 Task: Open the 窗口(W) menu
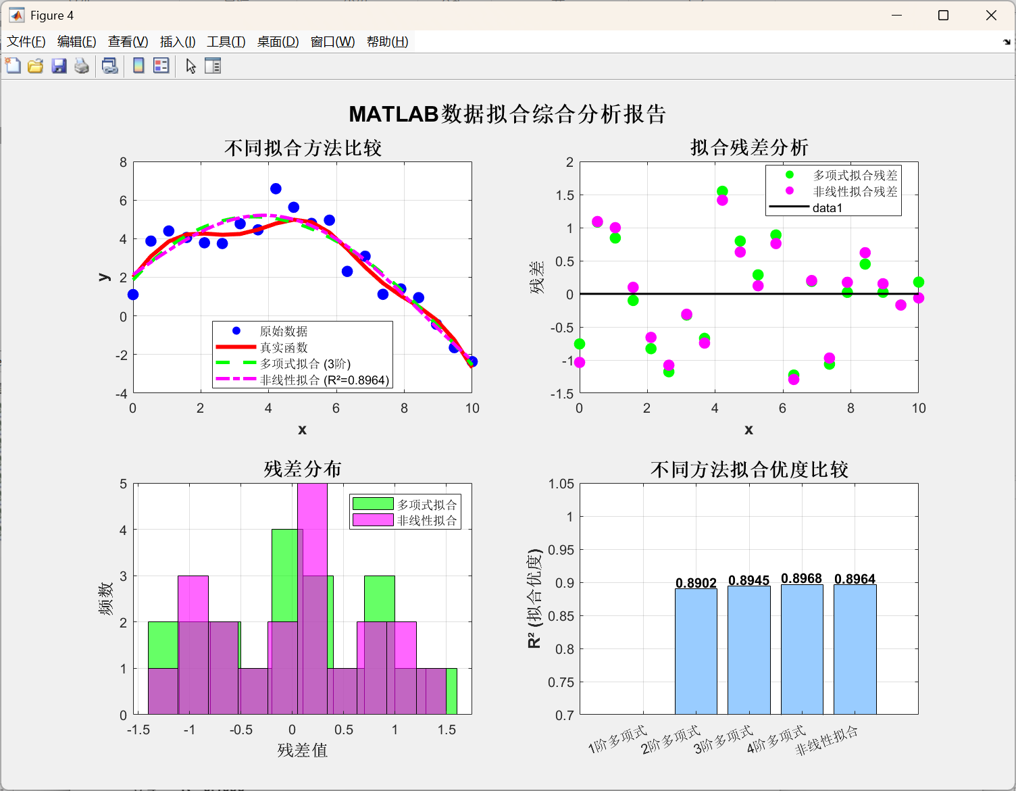coord(333,42)
